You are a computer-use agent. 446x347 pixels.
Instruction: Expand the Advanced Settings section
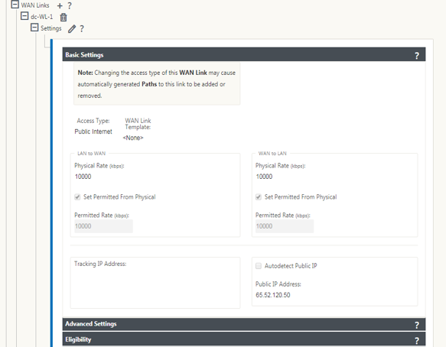244,324
